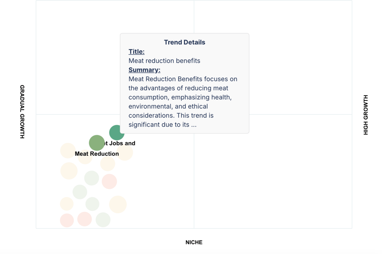Click the faded cream bubble right of 'Jobs and' label
This screenshot has width=382, height=254.
click(125, 153)
